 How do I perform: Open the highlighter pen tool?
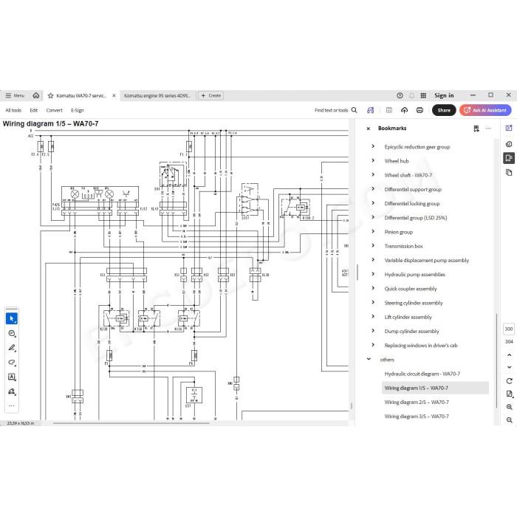(12, 348)
